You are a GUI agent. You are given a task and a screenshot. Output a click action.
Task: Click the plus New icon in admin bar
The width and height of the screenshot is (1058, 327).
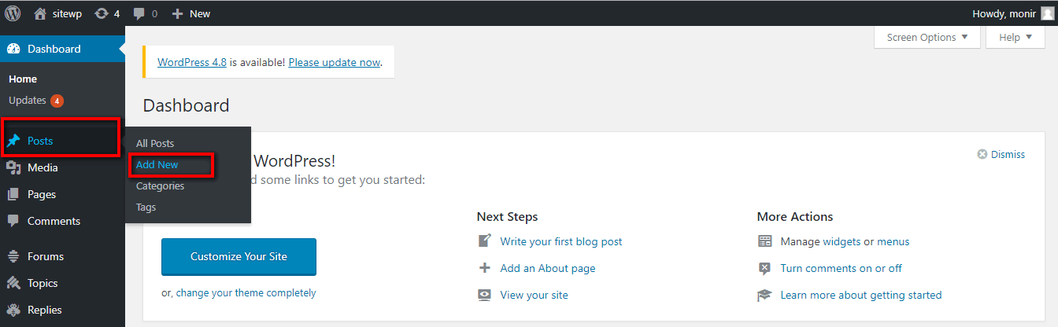point(177,13)
